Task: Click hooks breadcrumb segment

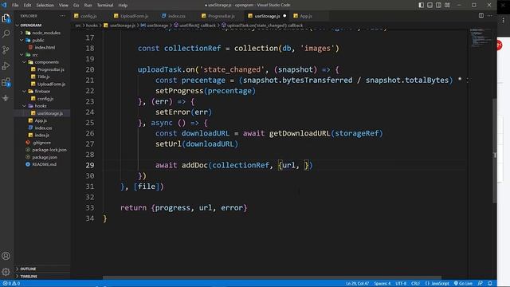Action: [x=92, y=25]
